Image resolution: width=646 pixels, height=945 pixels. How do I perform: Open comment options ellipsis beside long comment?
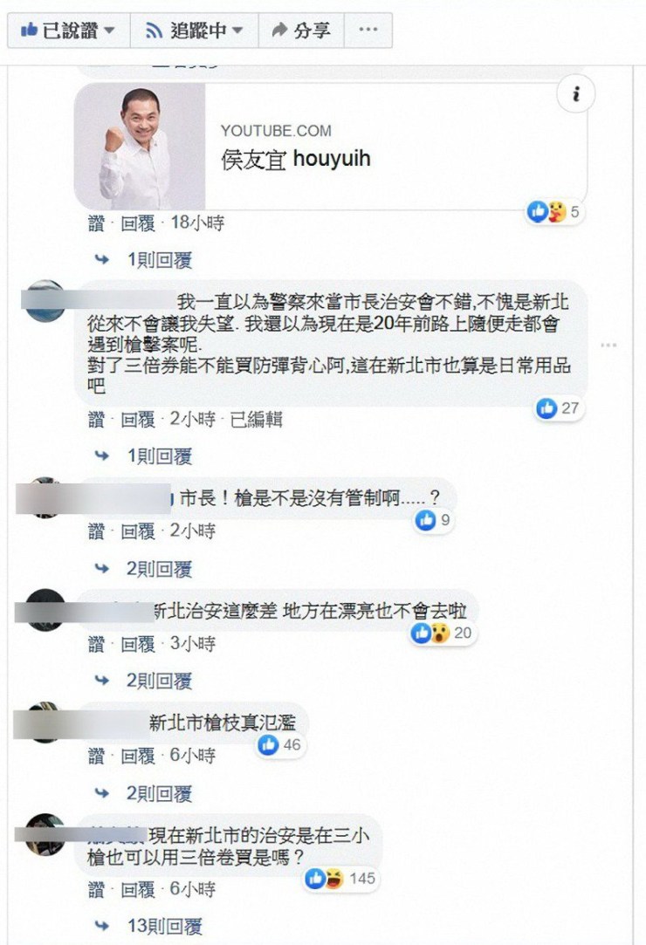click(608, 345)
